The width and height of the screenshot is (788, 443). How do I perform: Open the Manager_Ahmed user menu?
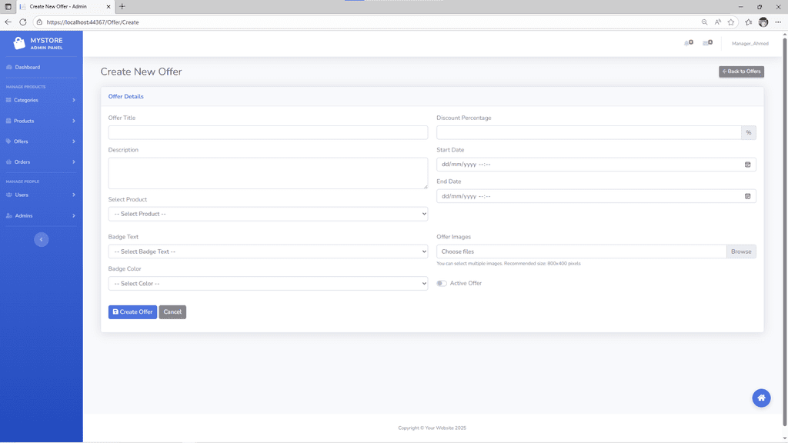750,44
